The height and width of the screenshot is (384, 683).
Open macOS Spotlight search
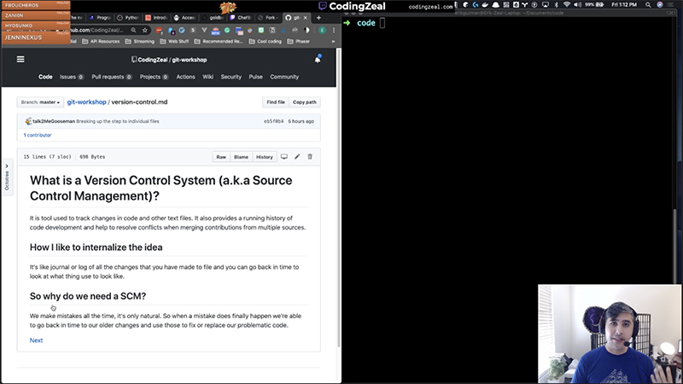click(x=648, y=5)
